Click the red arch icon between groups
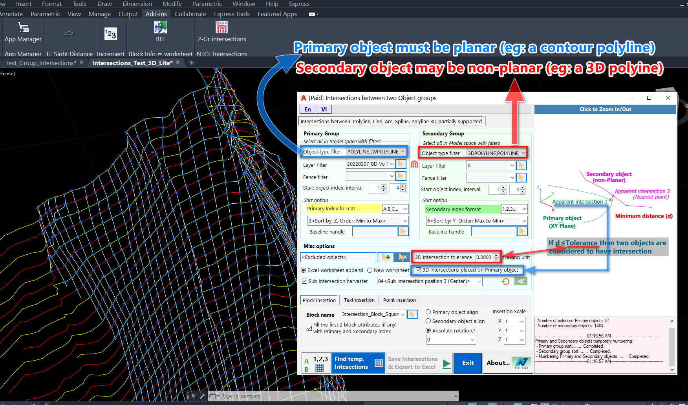The width and height of the screenshot is (688, 405). 414,164
